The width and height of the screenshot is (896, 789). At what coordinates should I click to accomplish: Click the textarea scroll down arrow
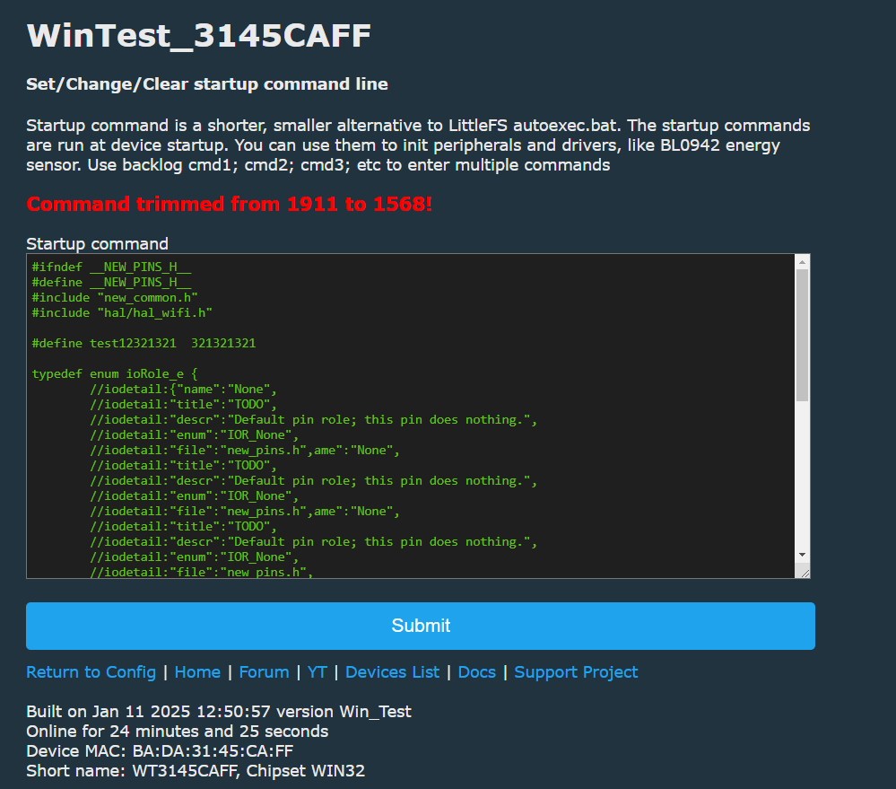pos(802,555)
